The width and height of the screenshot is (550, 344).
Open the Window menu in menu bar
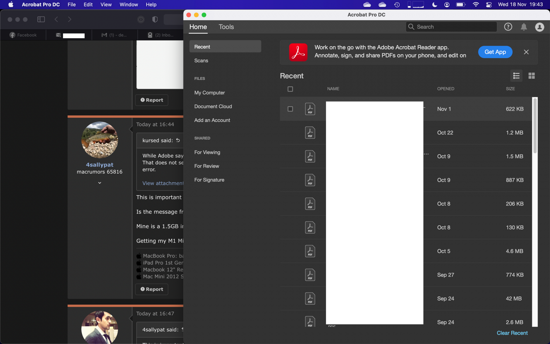pos(128,4)
